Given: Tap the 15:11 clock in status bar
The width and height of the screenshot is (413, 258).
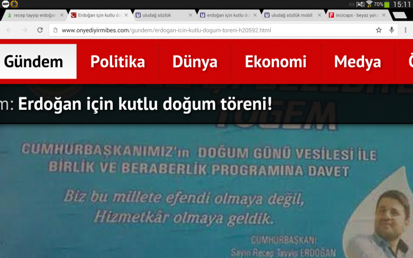Looking at the screenshot, I should [402, 4].
